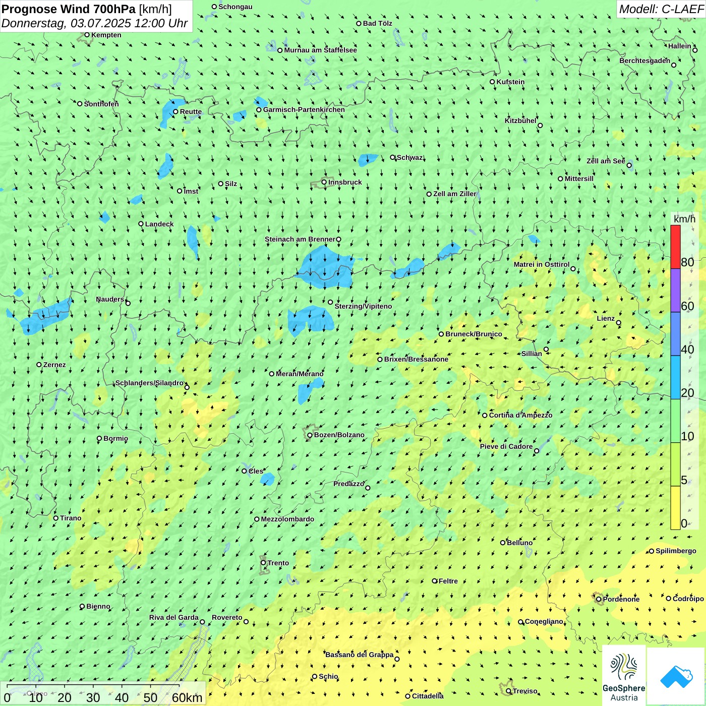Click the 'Hallein' town label

[680, 46]
